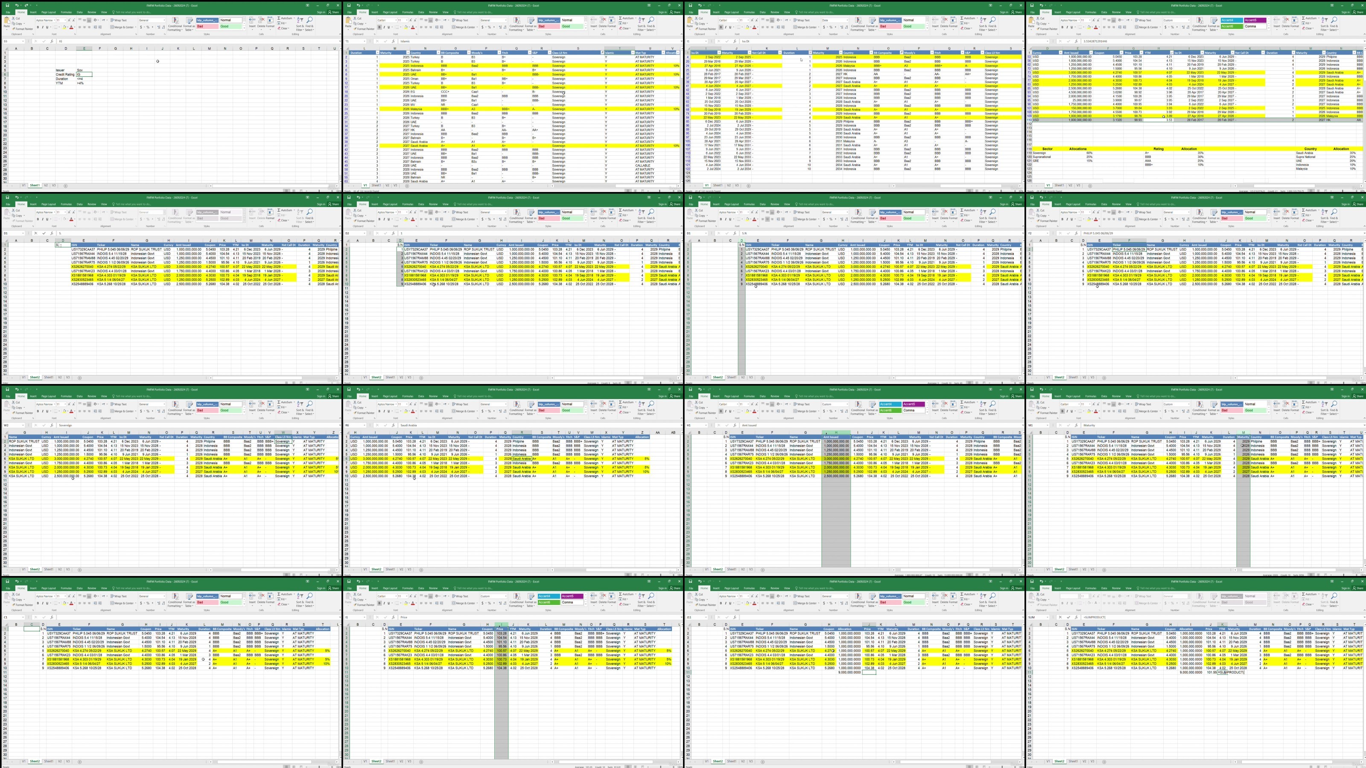Apply Comma style in the Sector Allocation window
1366x768 pixels.
click(1255, 26)
